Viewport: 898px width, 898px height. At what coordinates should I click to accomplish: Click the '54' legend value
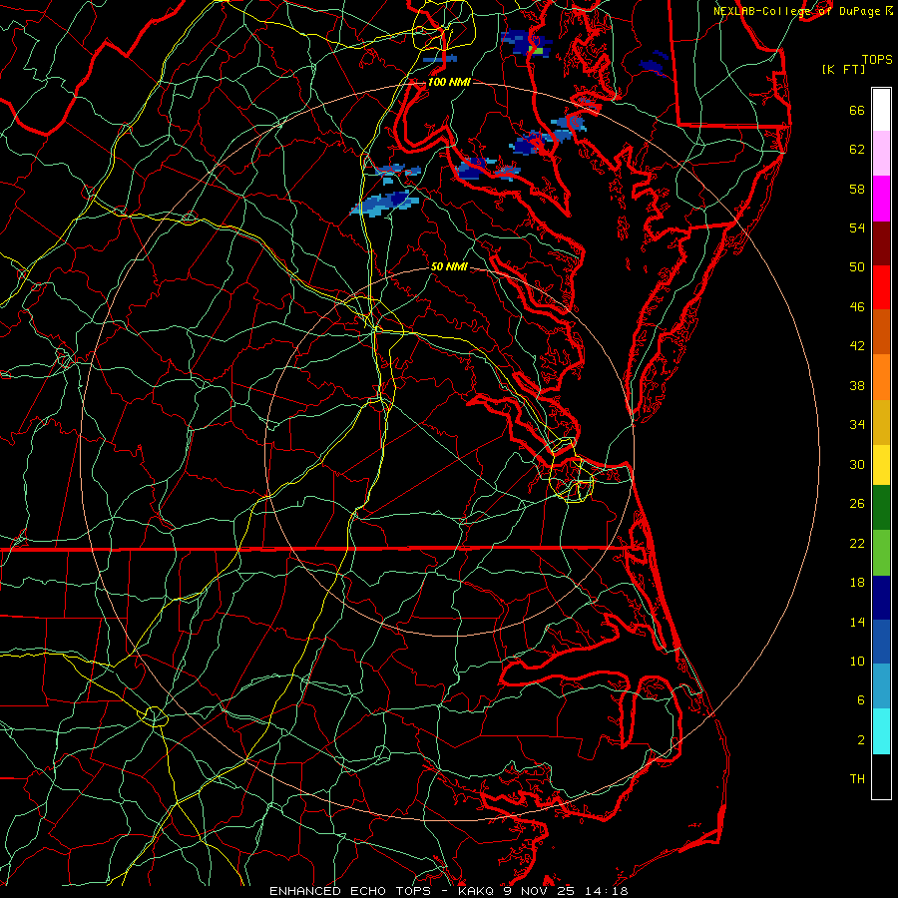click(857, 227)
